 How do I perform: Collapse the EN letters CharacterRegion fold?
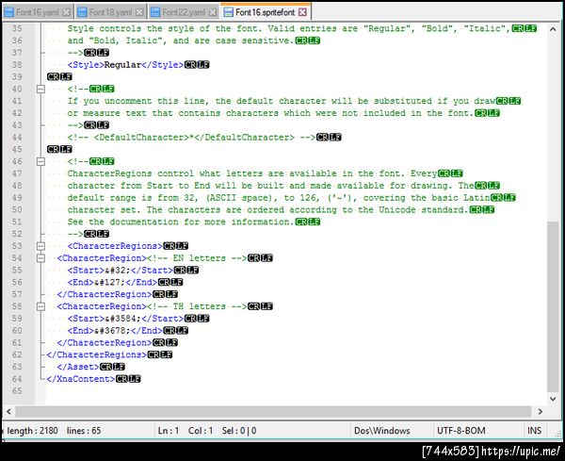tap(40, 258)
